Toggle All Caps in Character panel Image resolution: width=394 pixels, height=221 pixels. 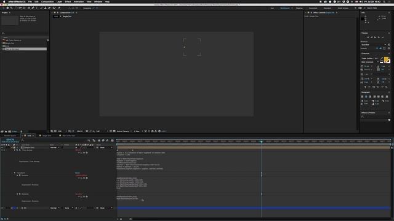pyautogui.click(x=374, y=87)
